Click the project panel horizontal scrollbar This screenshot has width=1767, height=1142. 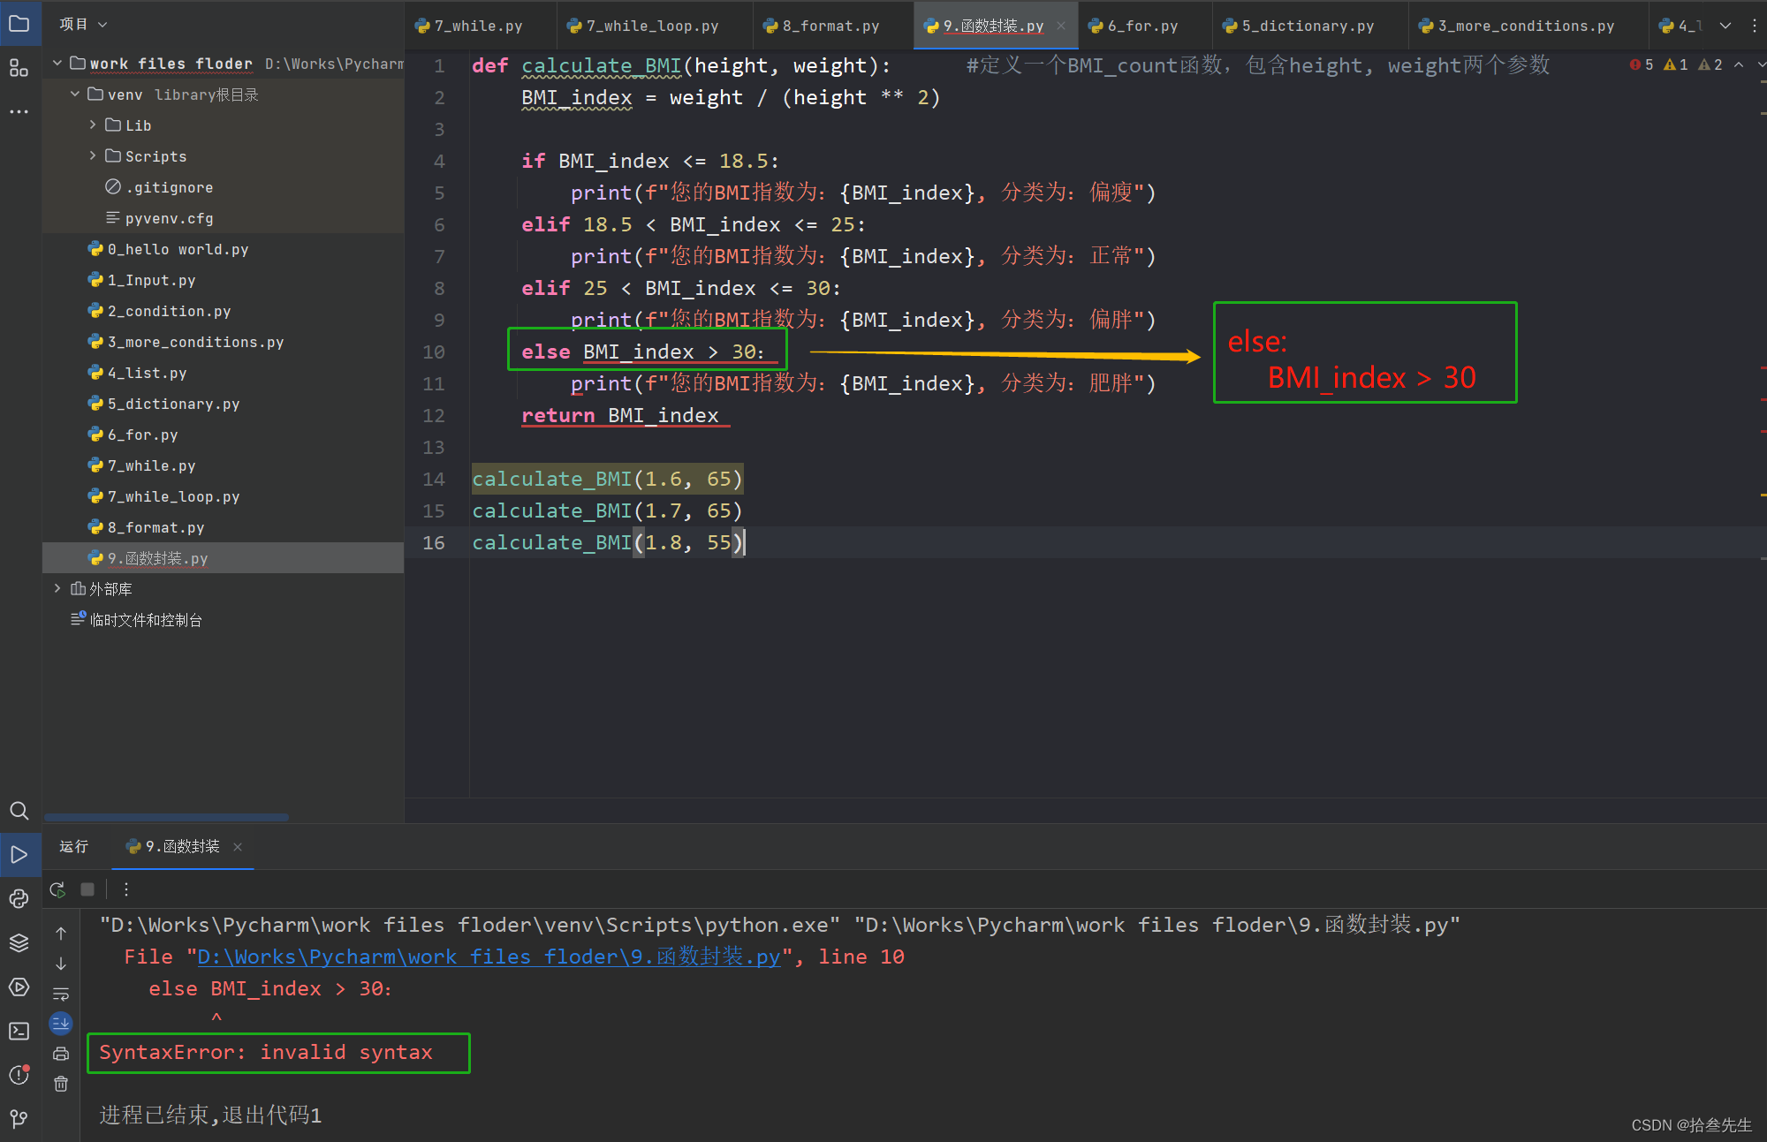click(x=166, y=817)
